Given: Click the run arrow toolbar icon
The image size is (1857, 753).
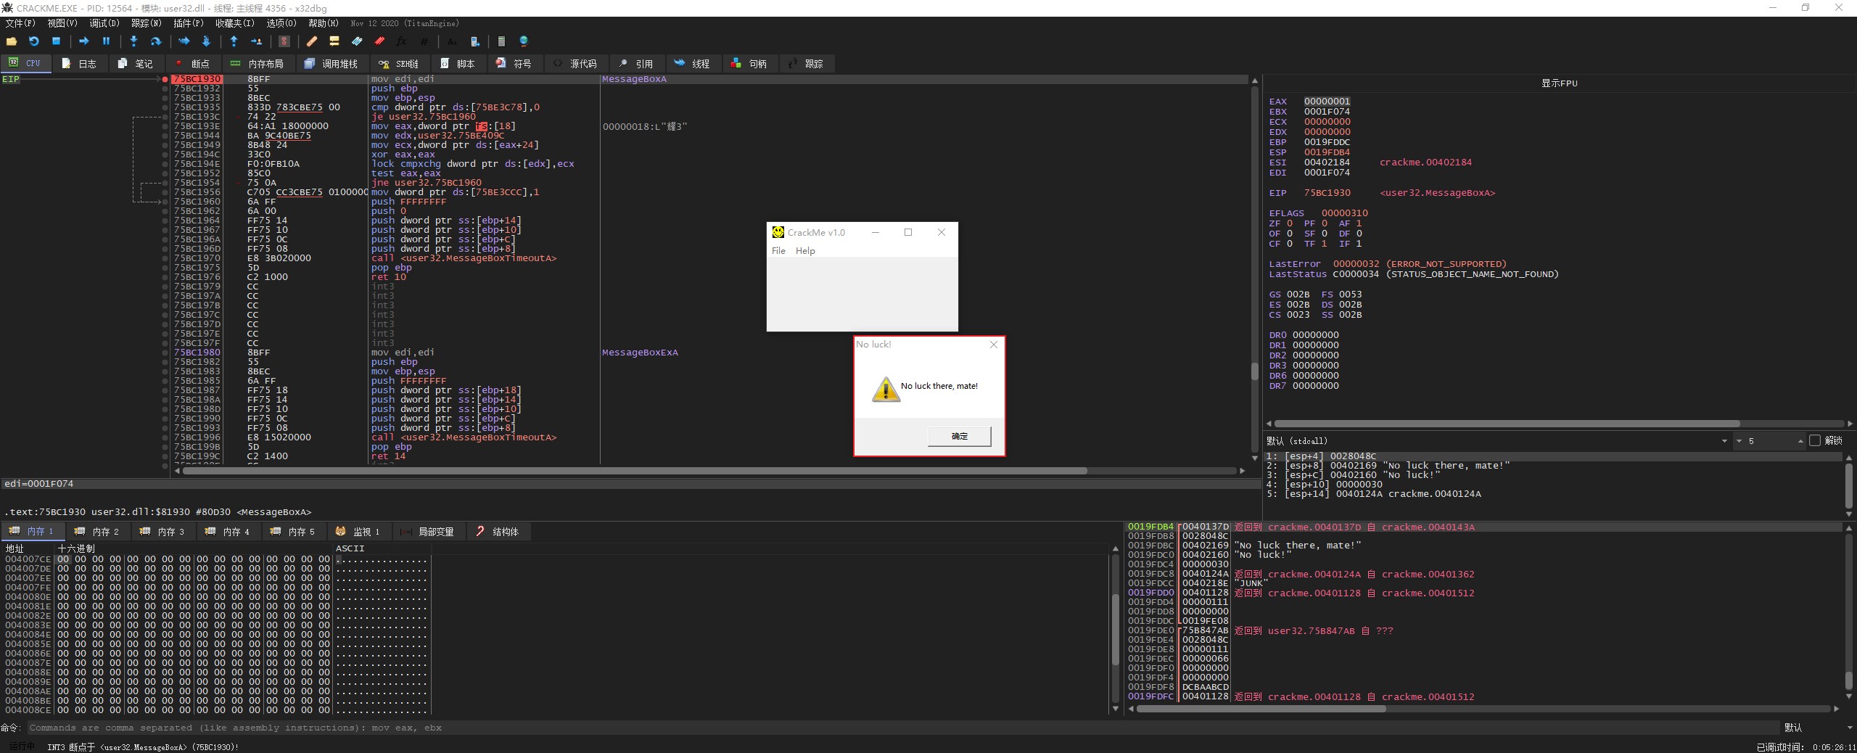Looking at the screenshot, I should point(83,41).
